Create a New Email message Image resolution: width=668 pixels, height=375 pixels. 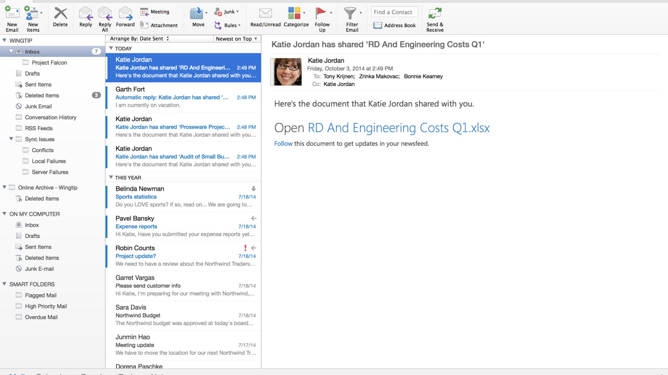[x=12, y=17]
